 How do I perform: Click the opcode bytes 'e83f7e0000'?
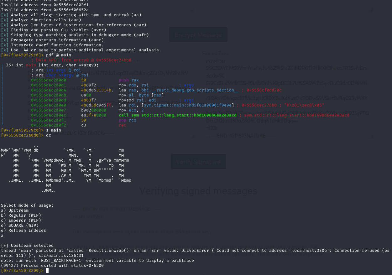[x=94, y=115]
